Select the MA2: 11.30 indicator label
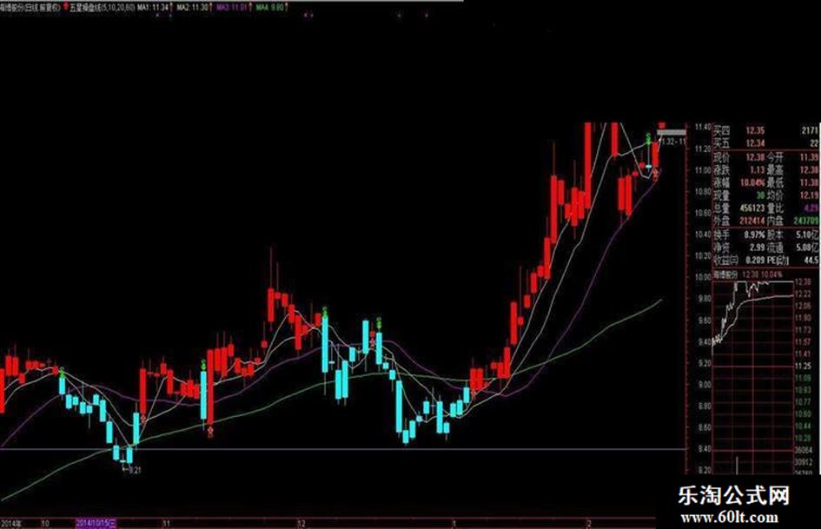 192,7
